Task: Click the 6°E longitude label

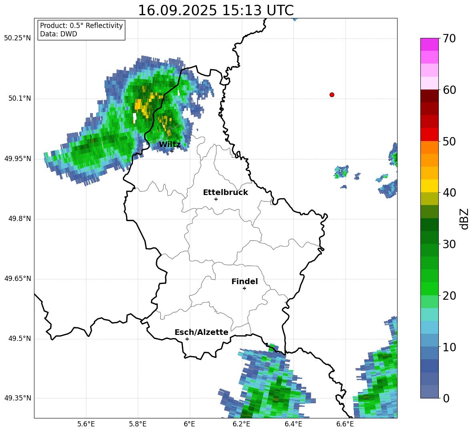Action: click(190, 424)
